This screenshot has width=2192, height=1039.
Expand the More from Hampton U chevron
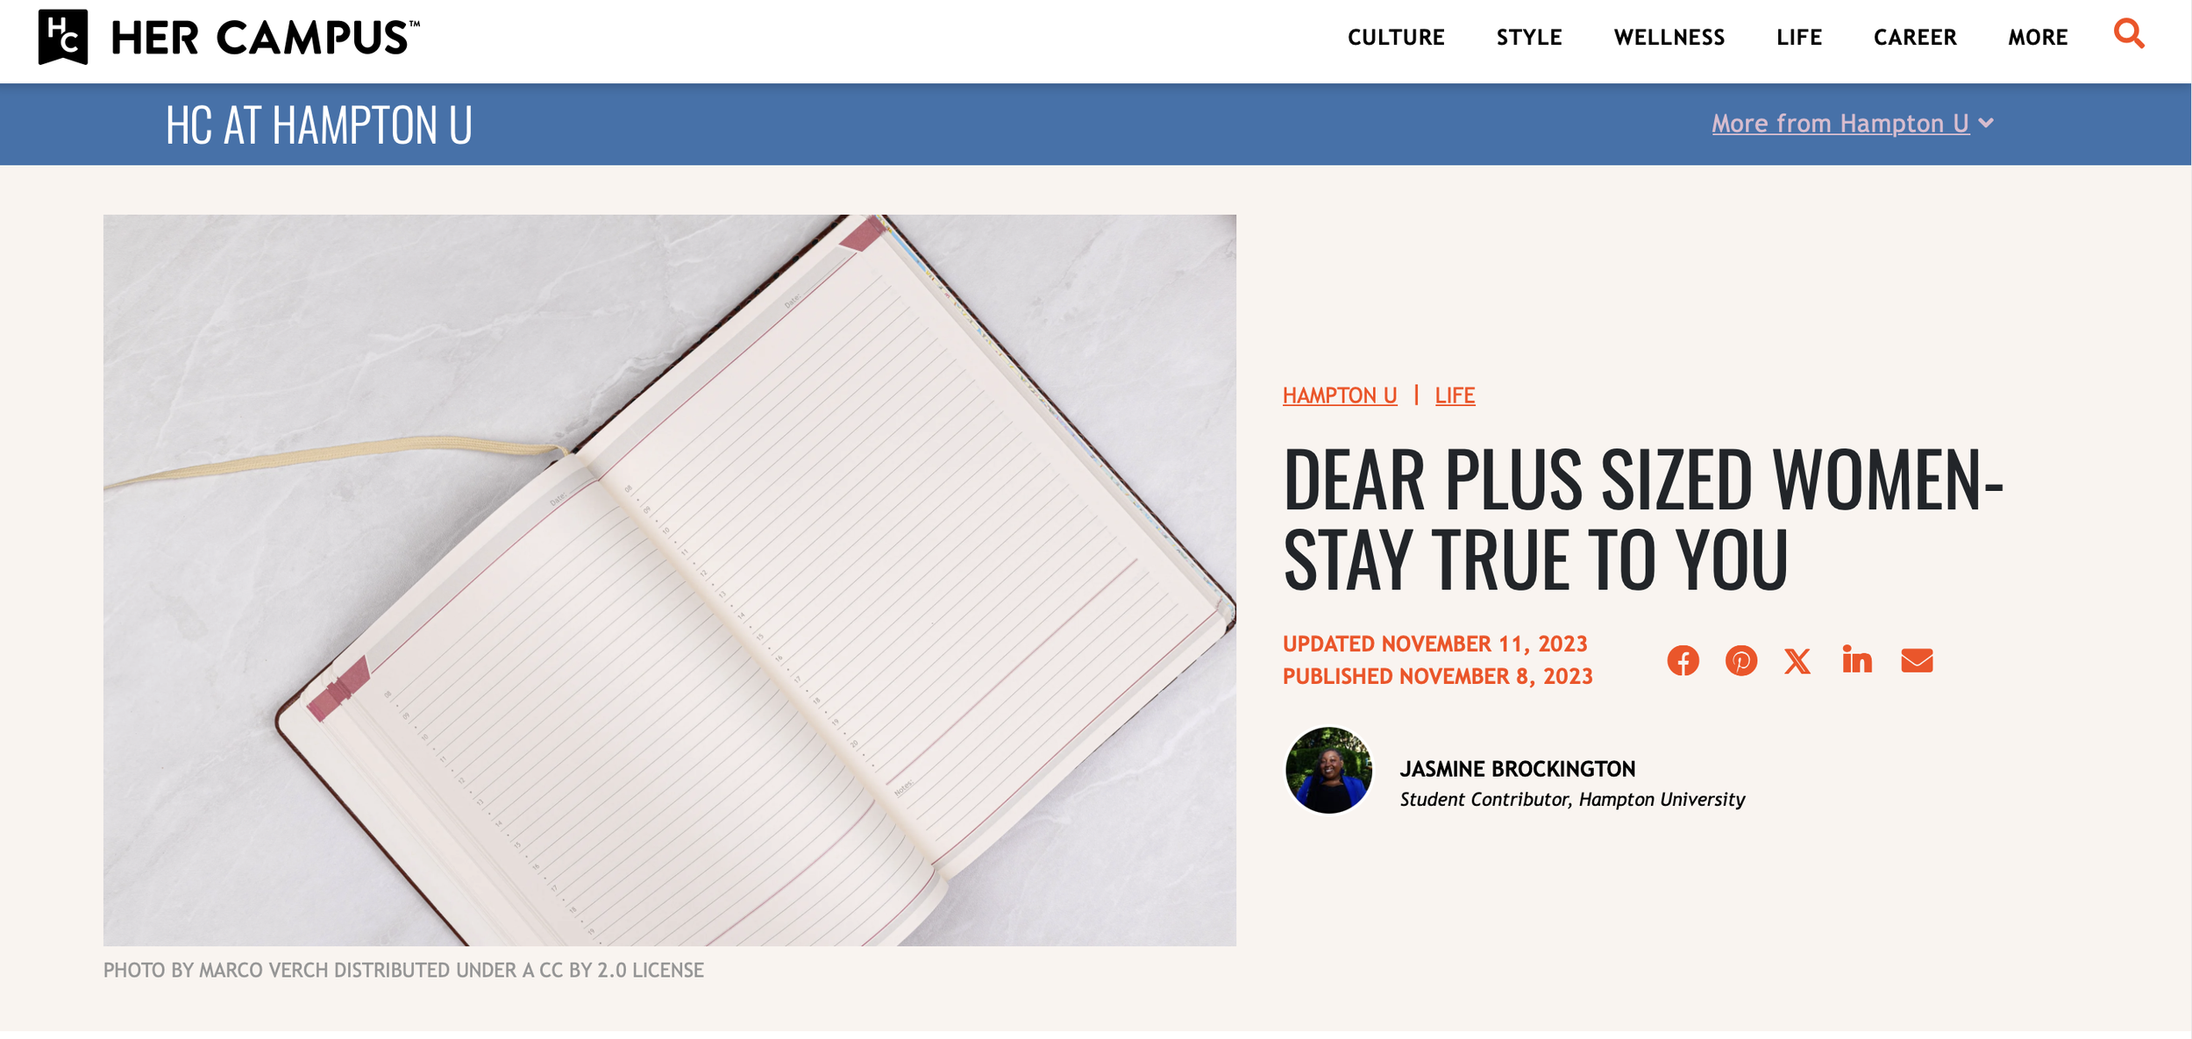[1986, 123]
